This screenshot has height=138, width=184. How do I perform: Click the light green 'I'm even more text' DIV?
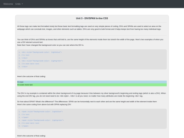click(92, 85)
